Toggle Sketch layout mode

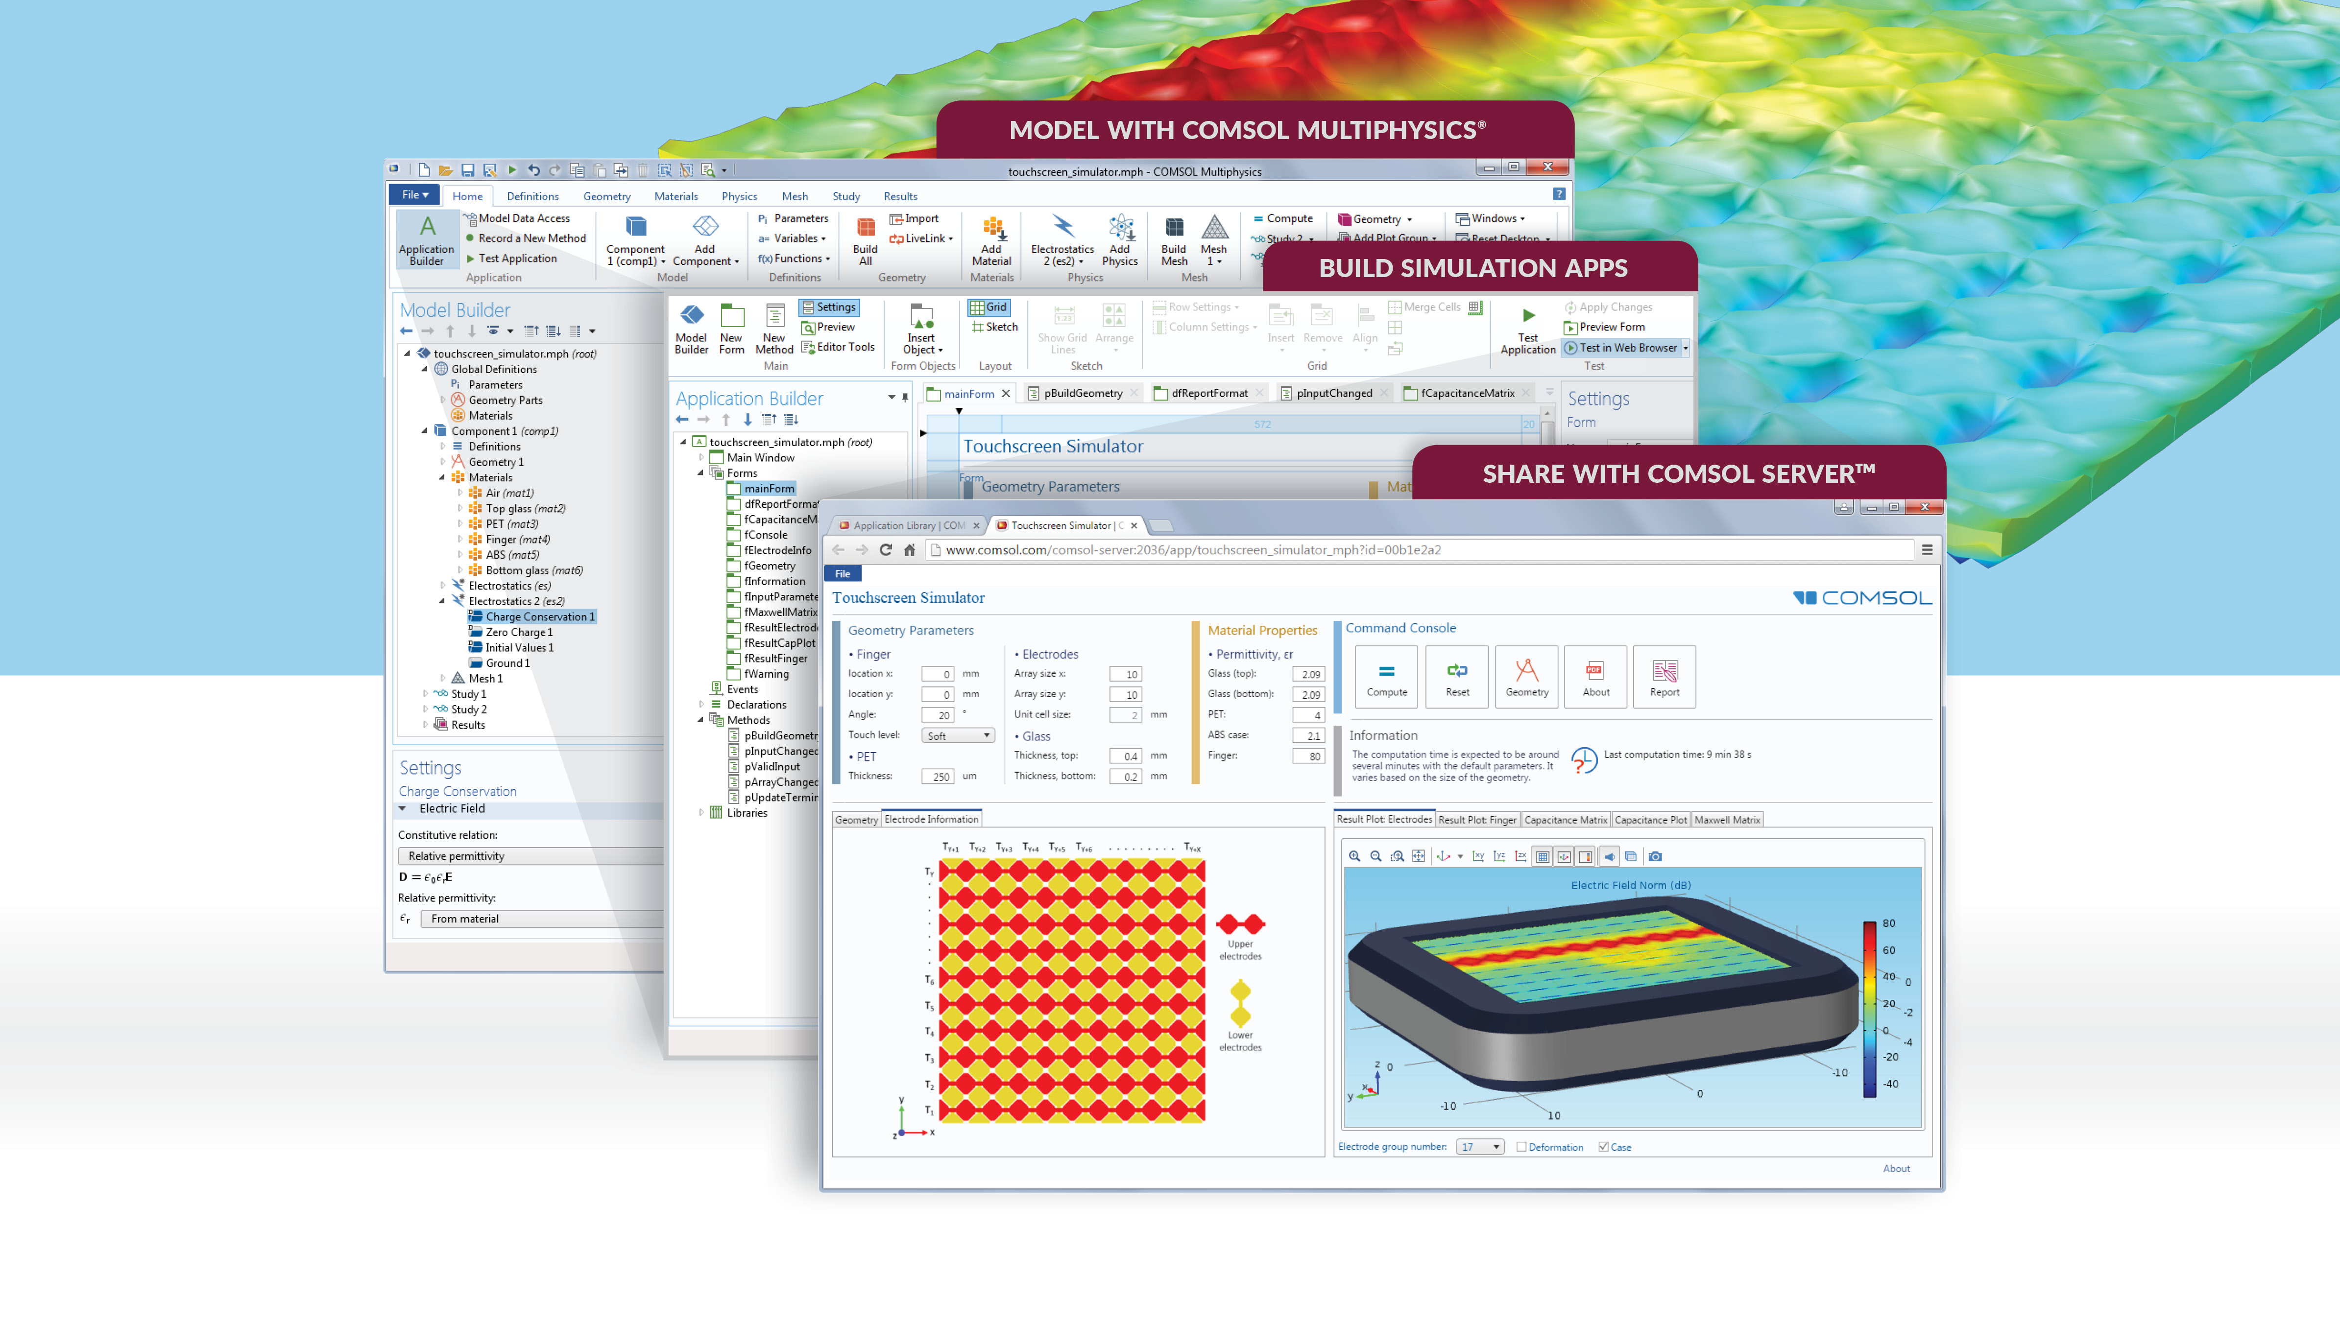pos(995,327)
